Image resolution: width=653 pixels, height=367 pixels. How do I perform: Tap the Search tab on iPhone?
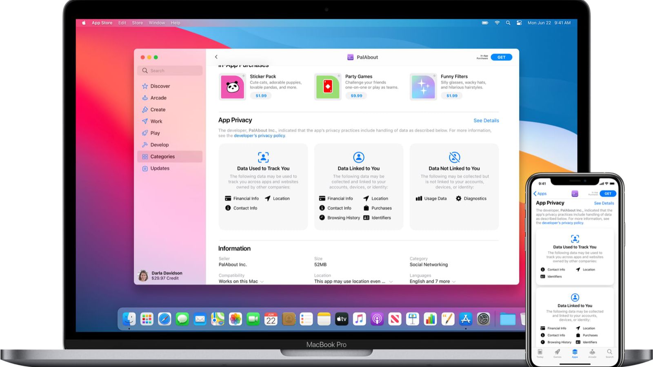pos(609,353)
